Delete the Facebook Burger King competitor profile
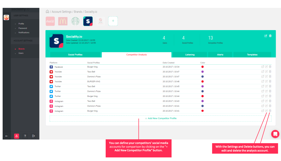Viewport: 281px width, 161px height. coord(270,66)
